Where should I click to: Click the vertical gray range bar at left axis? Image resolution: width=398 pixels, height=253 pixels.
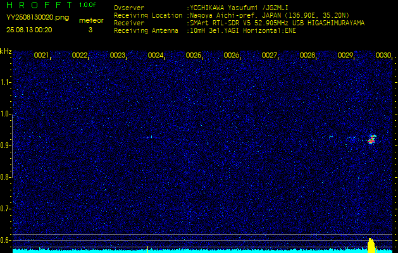point(12,146)
